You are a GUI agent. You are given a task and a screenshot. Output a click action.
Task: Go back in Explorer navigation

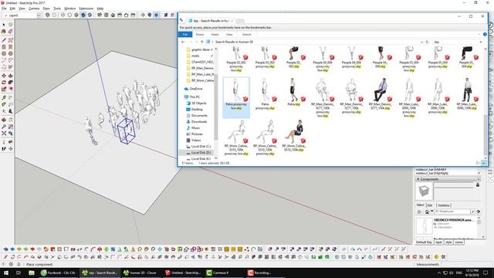click(x=183, y=42)
